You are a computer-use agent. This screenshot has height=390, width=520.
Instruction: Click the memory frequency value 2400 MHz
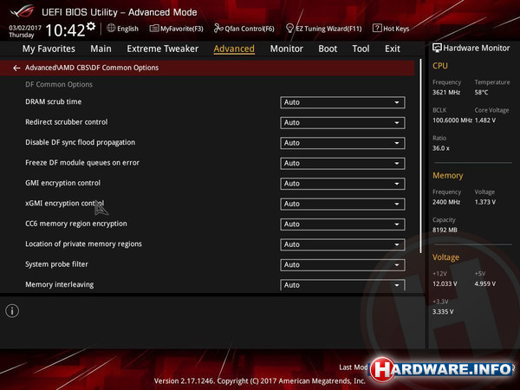446,202
